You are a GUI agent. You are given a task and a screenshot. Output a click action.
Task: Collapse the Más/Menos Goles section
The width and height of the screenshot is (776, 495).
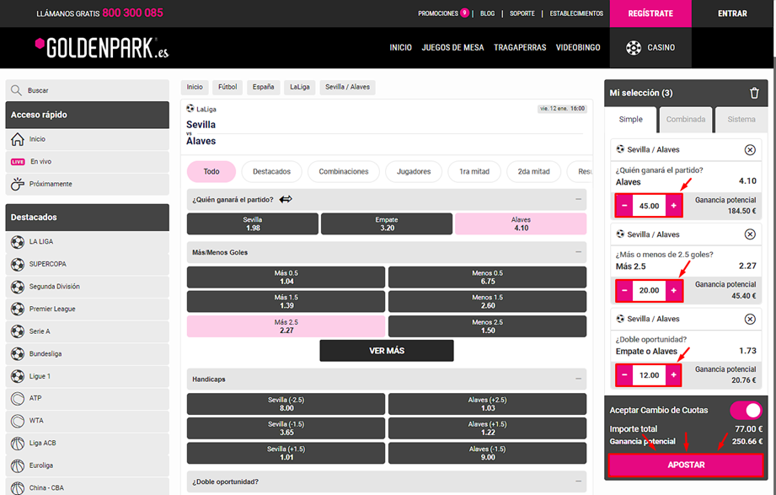(x=578, y=252)
